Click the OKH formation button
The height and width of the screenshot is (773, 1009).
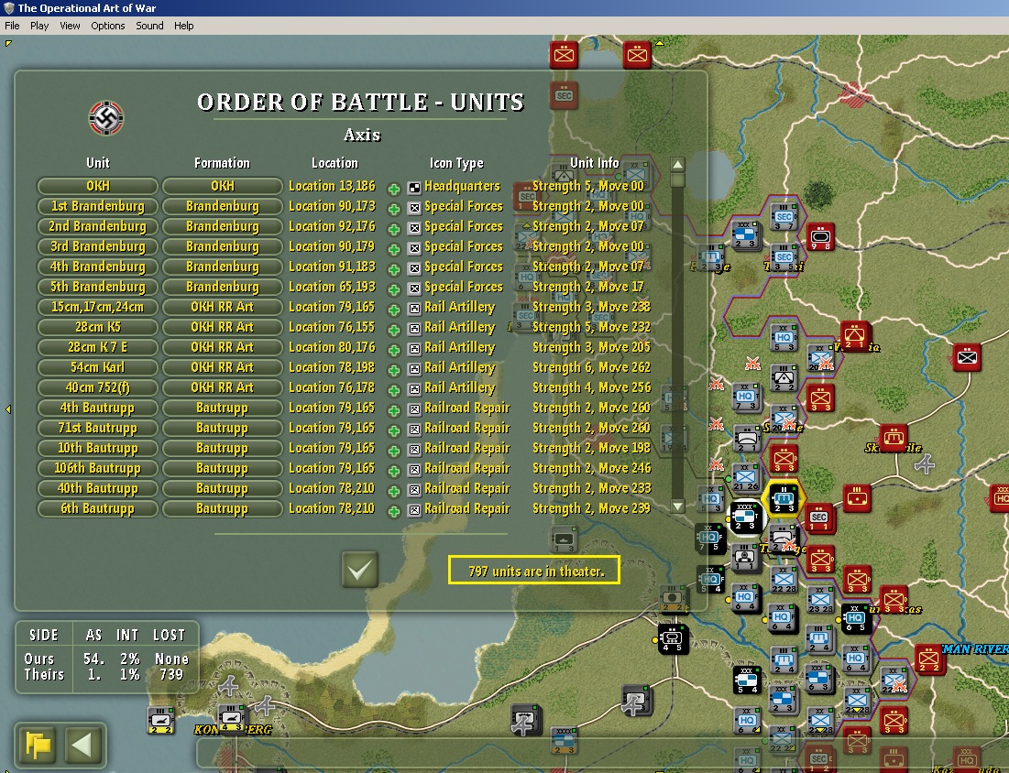[222, 186]
